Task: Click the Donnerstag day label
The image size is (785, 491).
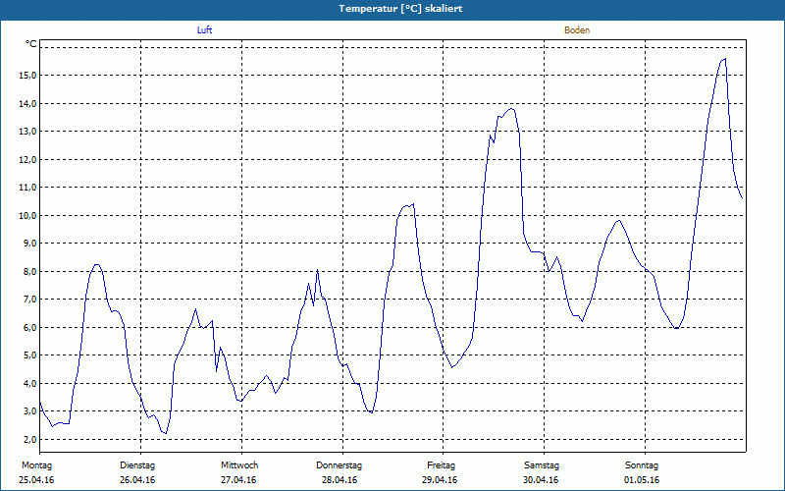Action: (x=339, y=465)
